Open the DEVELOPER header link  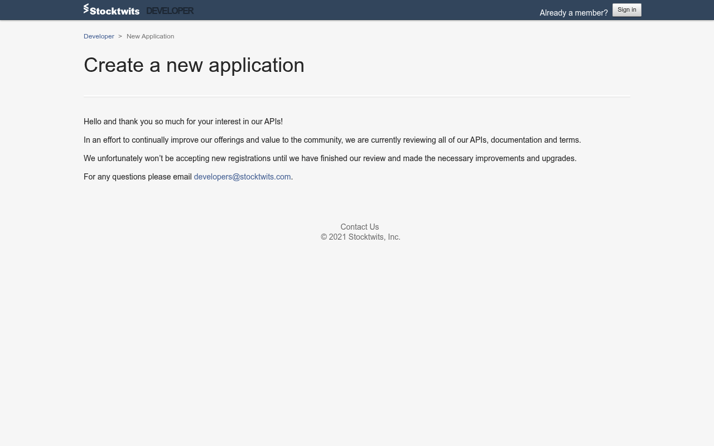(170, 11)
